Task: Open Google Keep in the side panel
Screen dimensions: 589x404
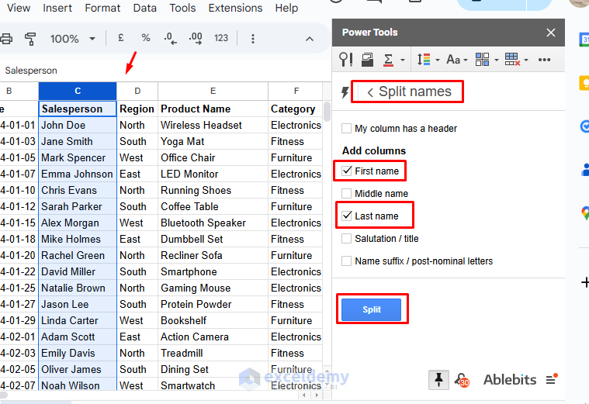Action: coord(584,83)
